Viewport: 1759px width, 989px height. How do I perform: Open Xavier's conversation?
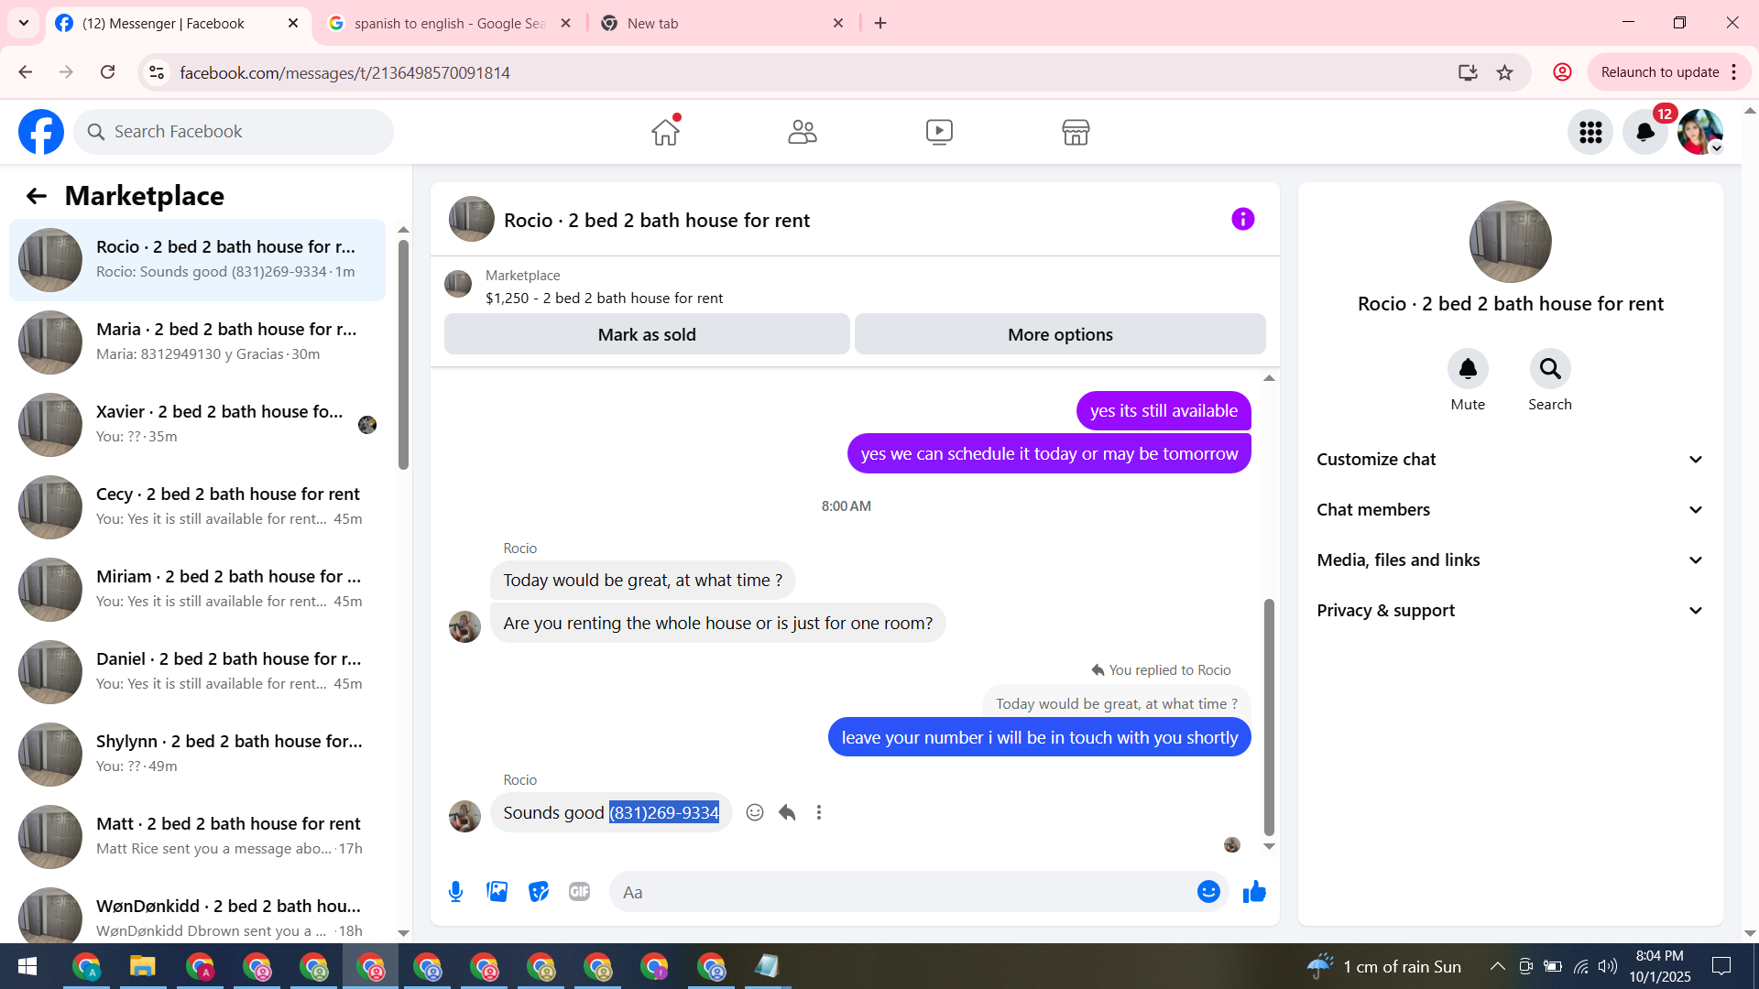pos(197,425)
